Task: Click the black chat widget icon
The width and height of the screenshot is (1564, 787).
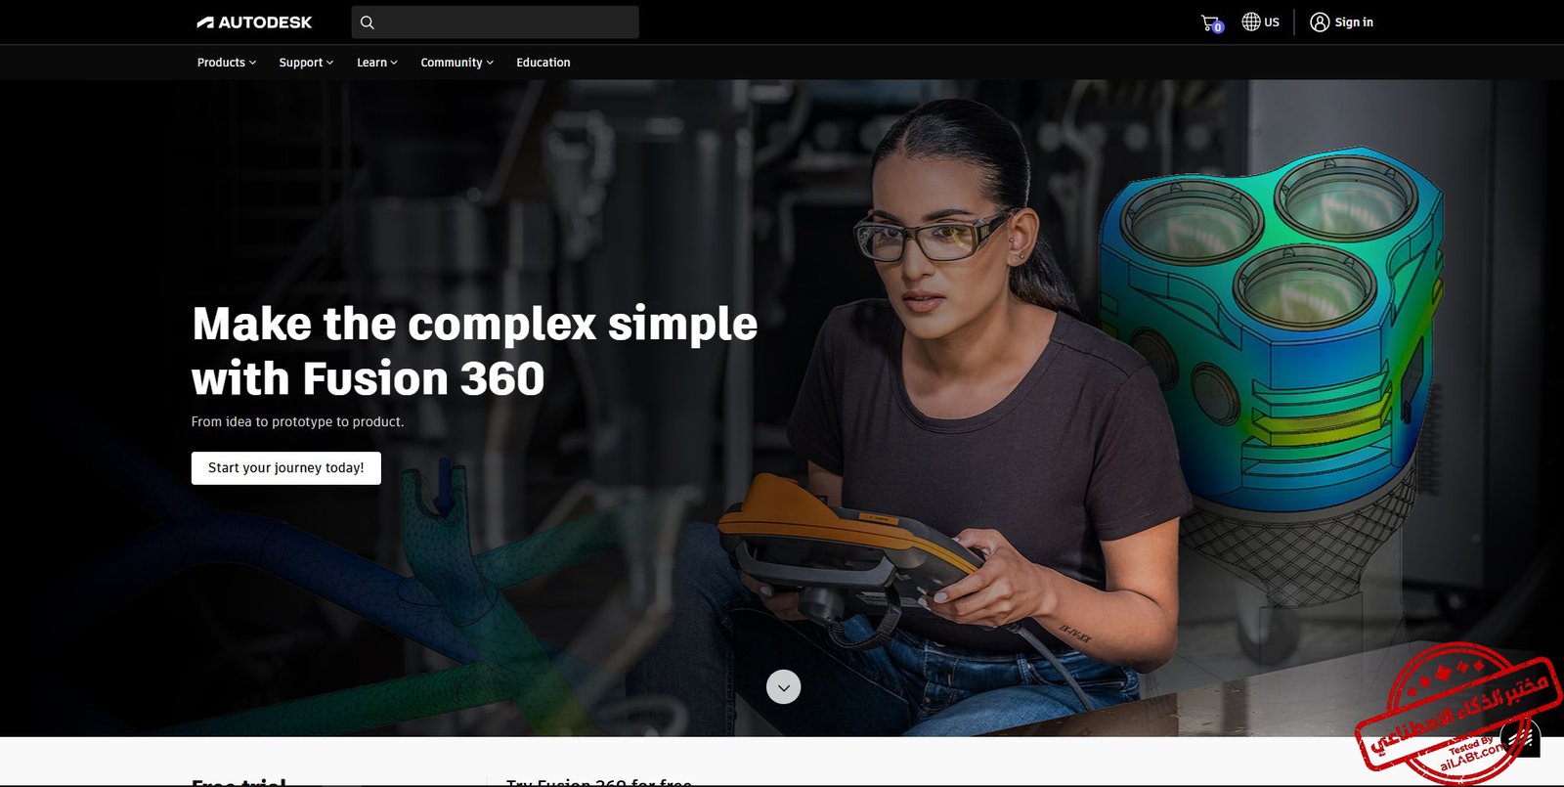Action: [x=1521, y=738]
